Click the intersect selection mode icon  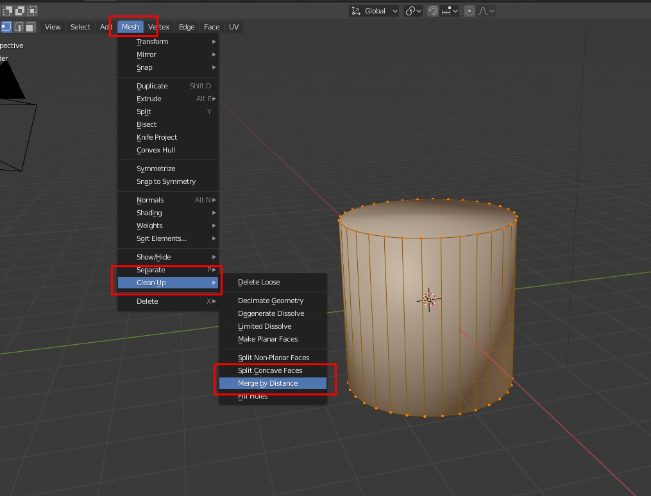32,11
